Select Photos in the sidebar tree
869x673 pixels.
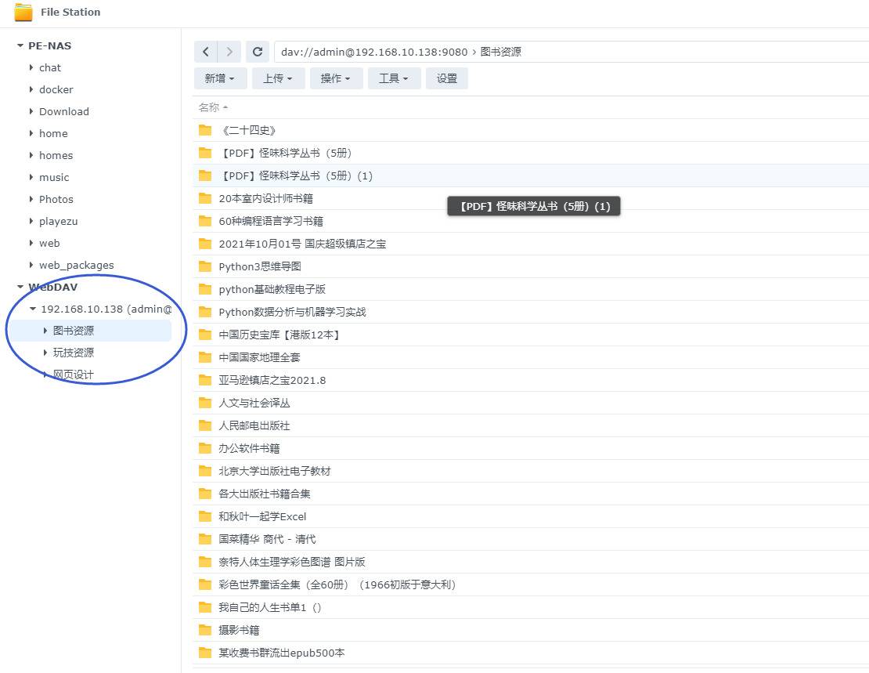click(x=56, y=199)
